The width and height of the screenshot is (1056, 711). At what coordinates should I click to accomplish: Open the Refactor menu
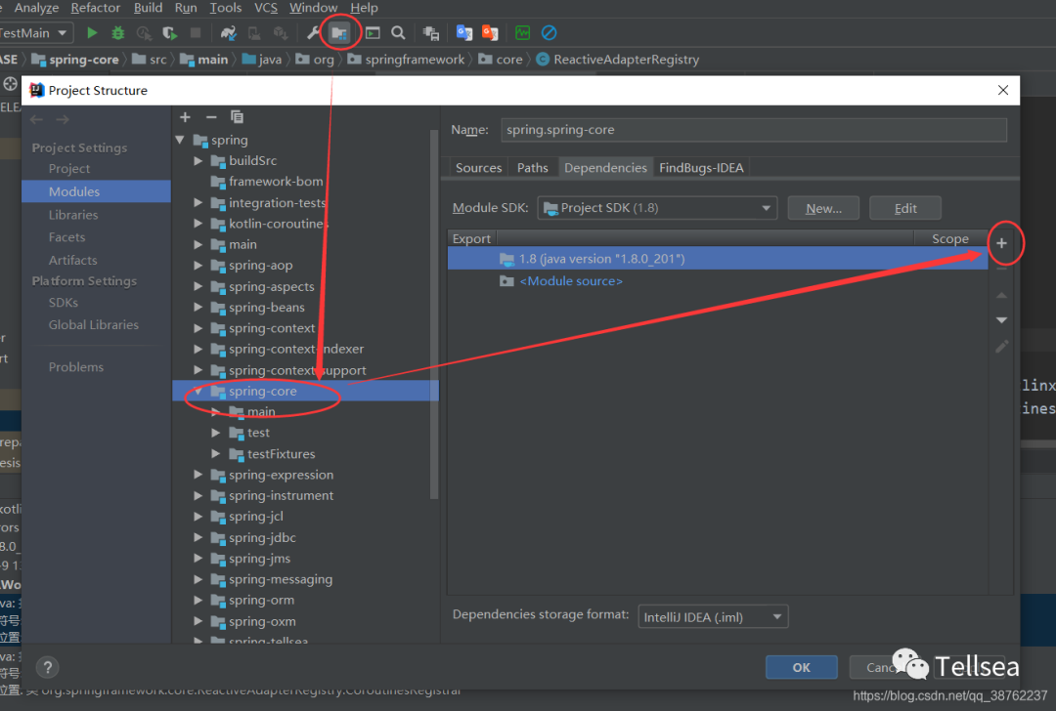pos(96,8)
